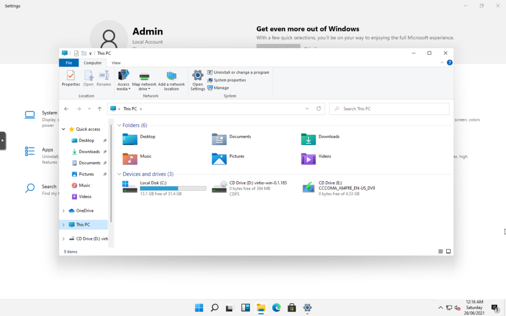Expand CD Drive (D:) in navigation pane
Image resolution: width=506 pixels, height=316 pixels.
(64, 239)
